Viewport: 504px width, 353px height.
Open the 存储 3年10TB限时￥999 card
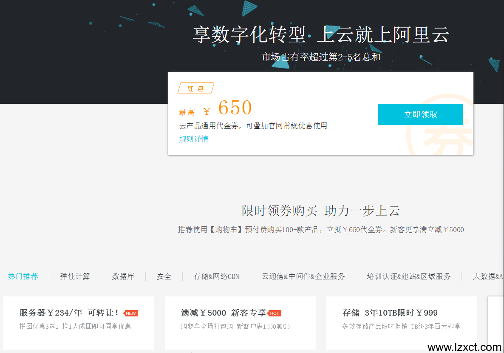[402, 323]
